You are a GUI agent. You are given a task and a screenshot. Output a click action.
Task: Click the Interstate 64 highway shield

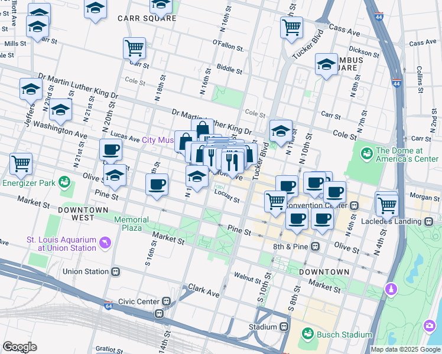(109, 306)
